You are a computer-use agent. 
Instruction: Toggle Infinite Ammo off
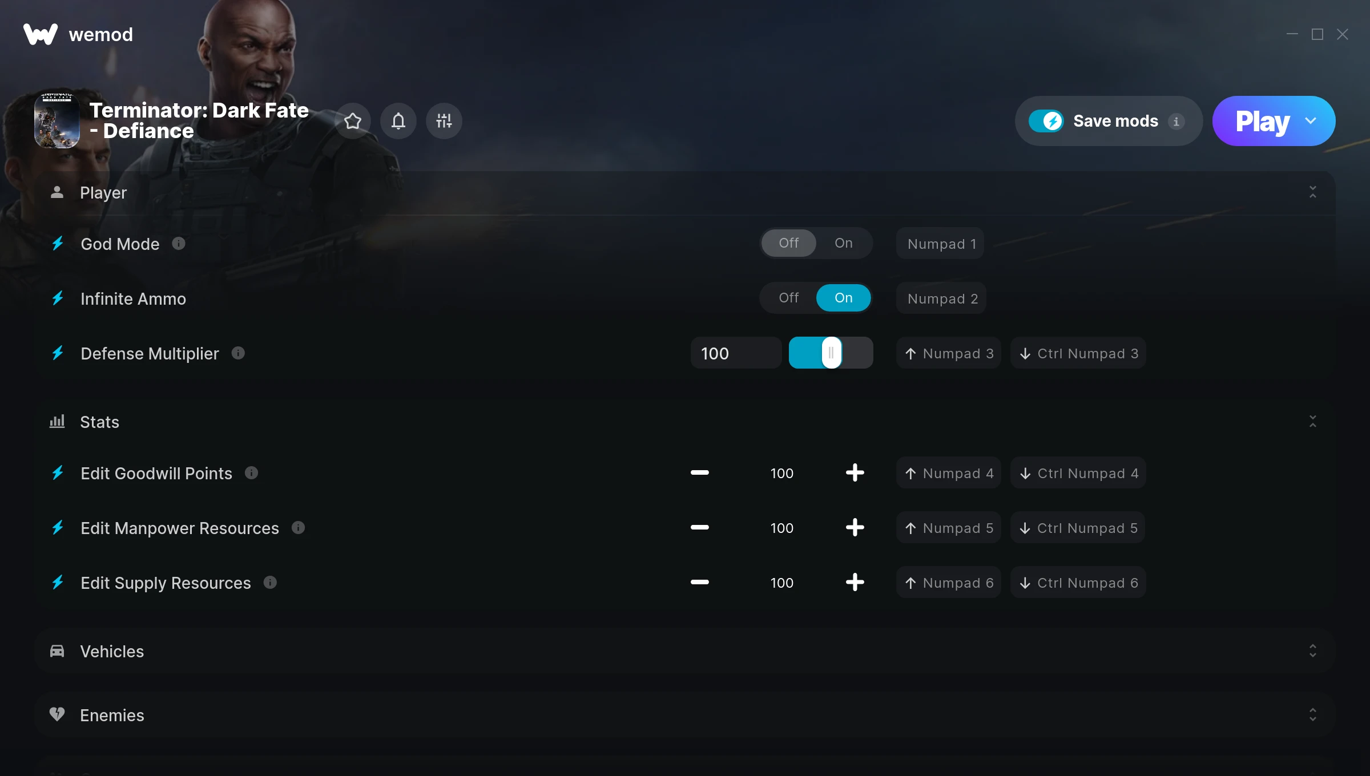[x=788, y=297]
